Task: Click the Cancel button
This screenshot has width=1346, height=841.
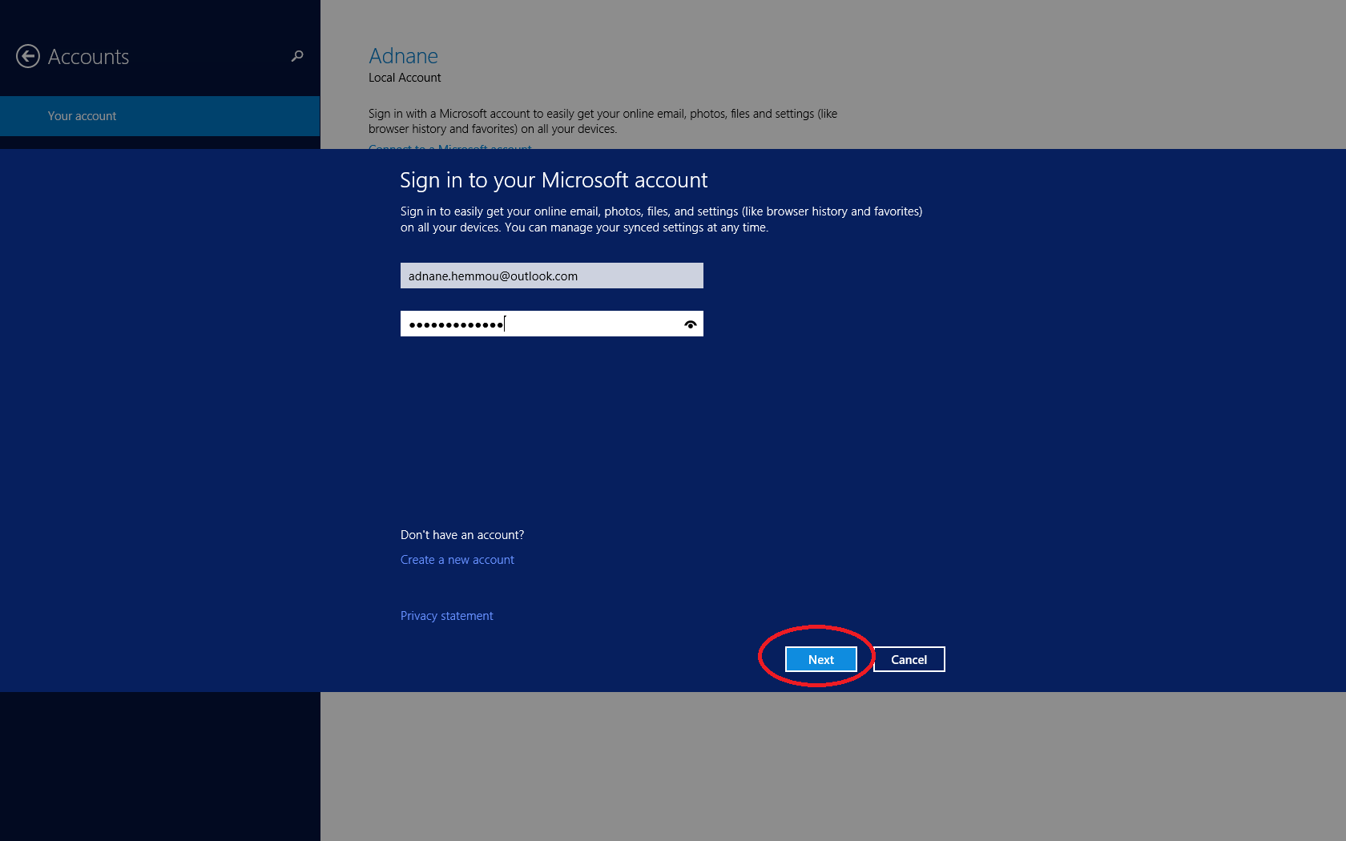Action: click(909, 659)
